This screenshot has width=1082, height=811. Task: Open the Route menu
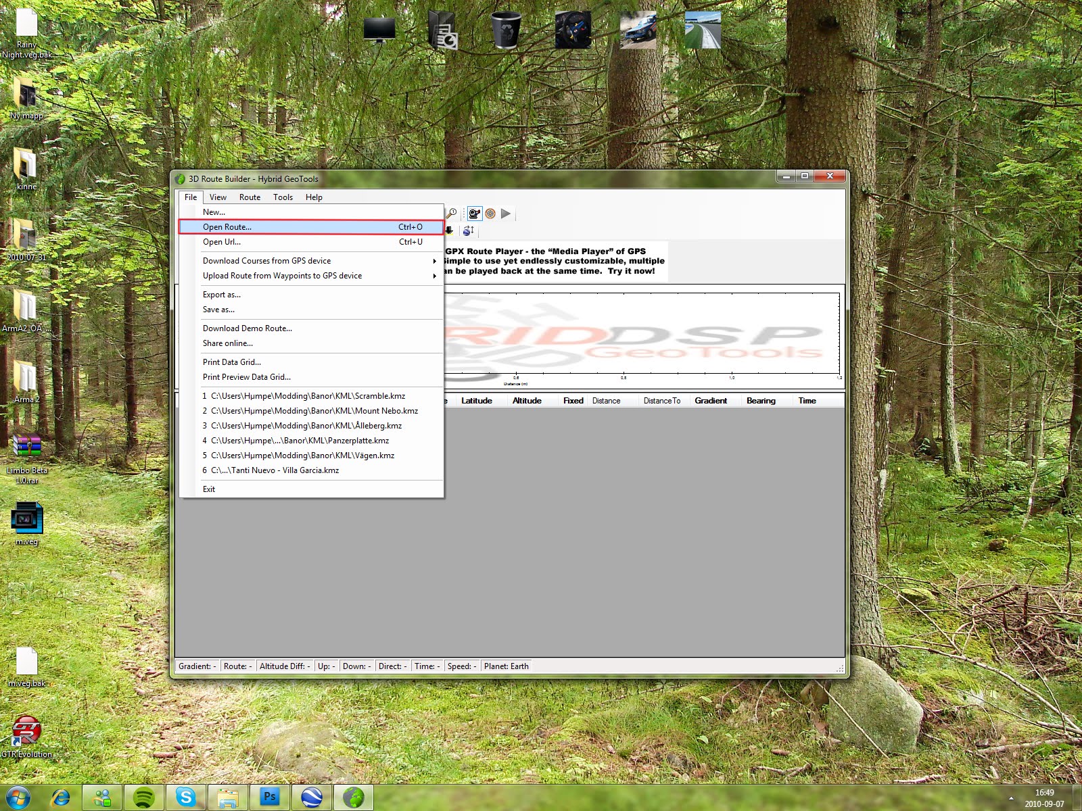[x=250, y=197]
